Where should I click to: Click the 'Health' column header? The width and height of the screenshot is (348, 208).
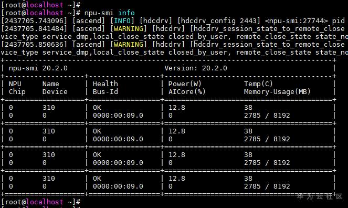coord(105,84)
